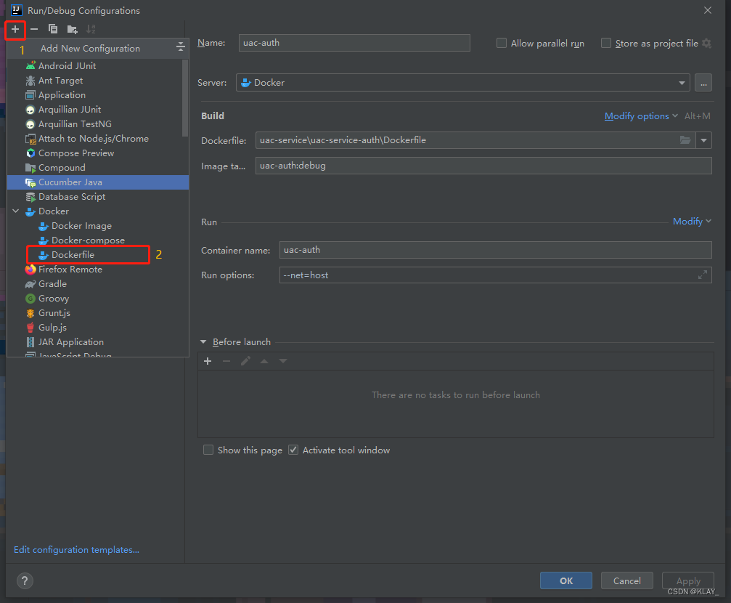The width and height of the screenshot is (731, 603).
Task: Click the move down arrow in Before launch
Action: coord(283,361)
